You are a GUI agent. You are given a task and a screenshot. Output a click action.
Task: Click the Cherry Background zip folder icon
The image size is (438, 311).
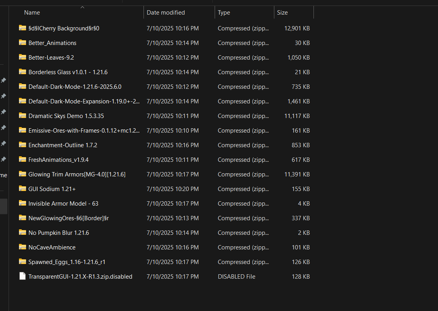coord(23,28)
